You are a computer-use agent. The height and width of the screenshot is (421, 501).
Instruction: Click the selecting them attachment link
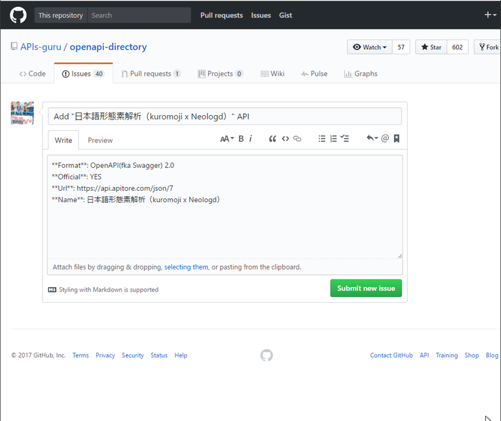pos(186,267)
